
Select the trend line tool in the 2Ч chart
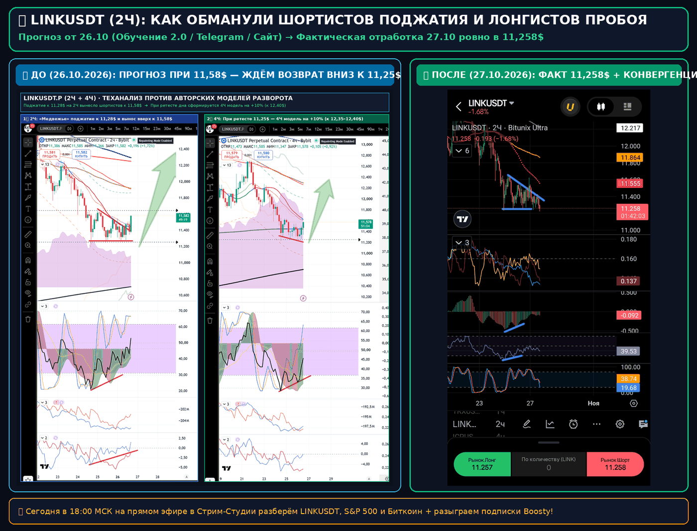tap(28, 154)
